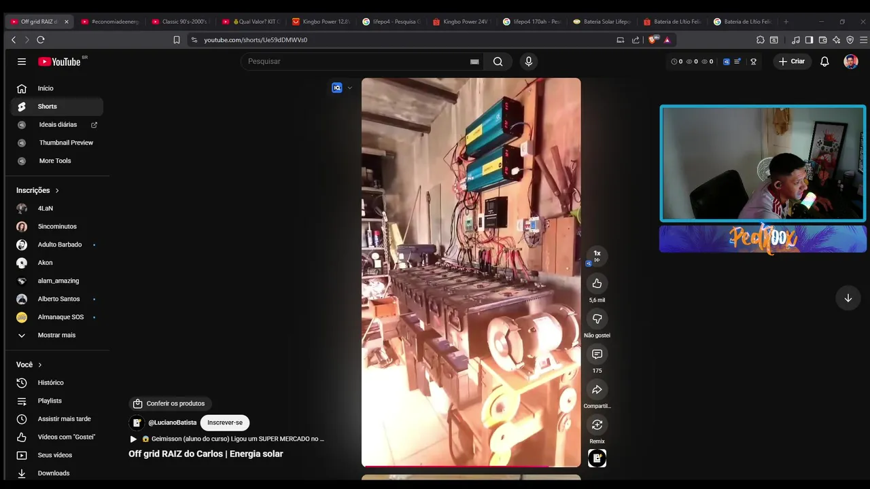Open the vidIQ icon above the short

(336, 88)
